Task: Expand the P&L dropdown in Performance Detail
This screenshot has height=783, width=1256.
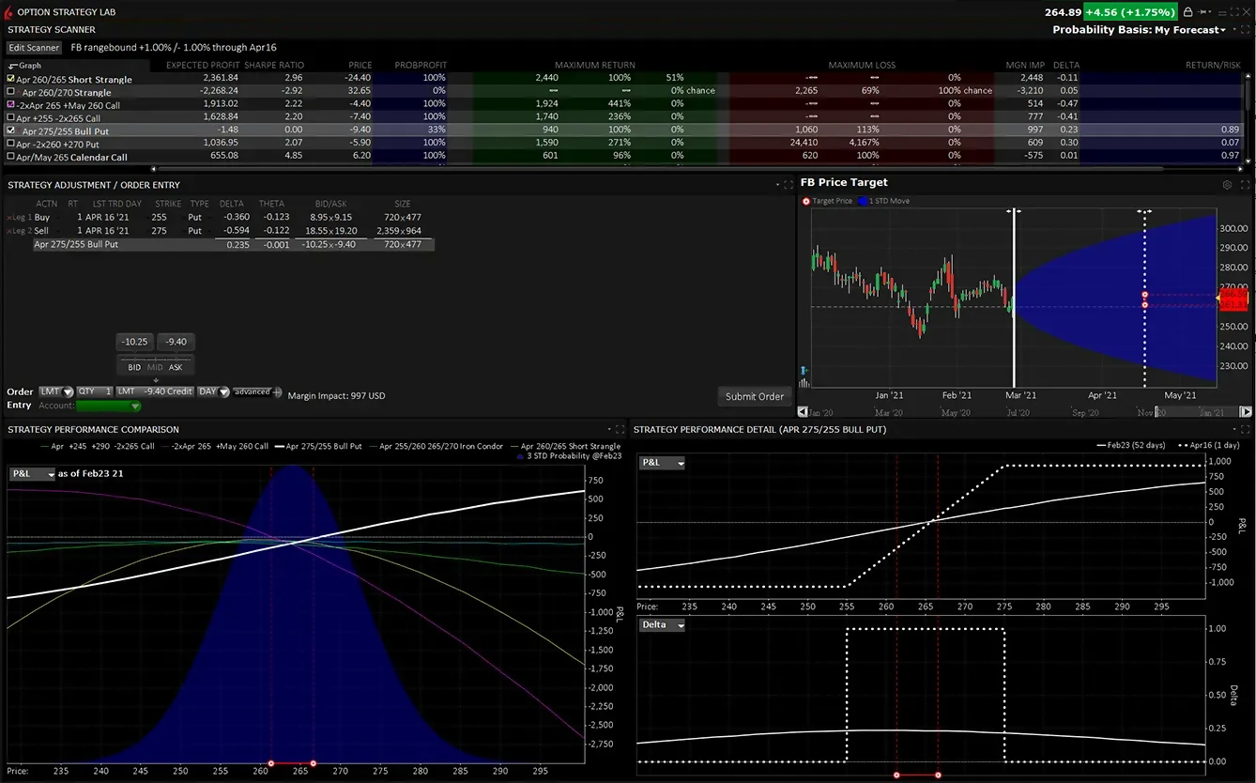Action: coord(663,463)
